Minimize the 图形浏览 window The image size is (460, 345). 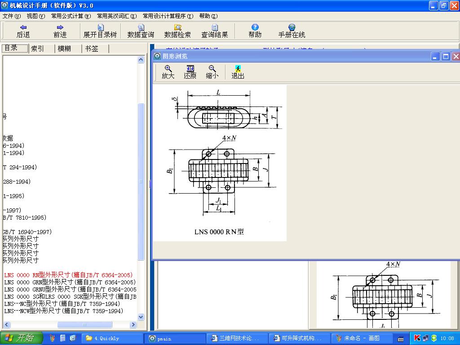435,56
